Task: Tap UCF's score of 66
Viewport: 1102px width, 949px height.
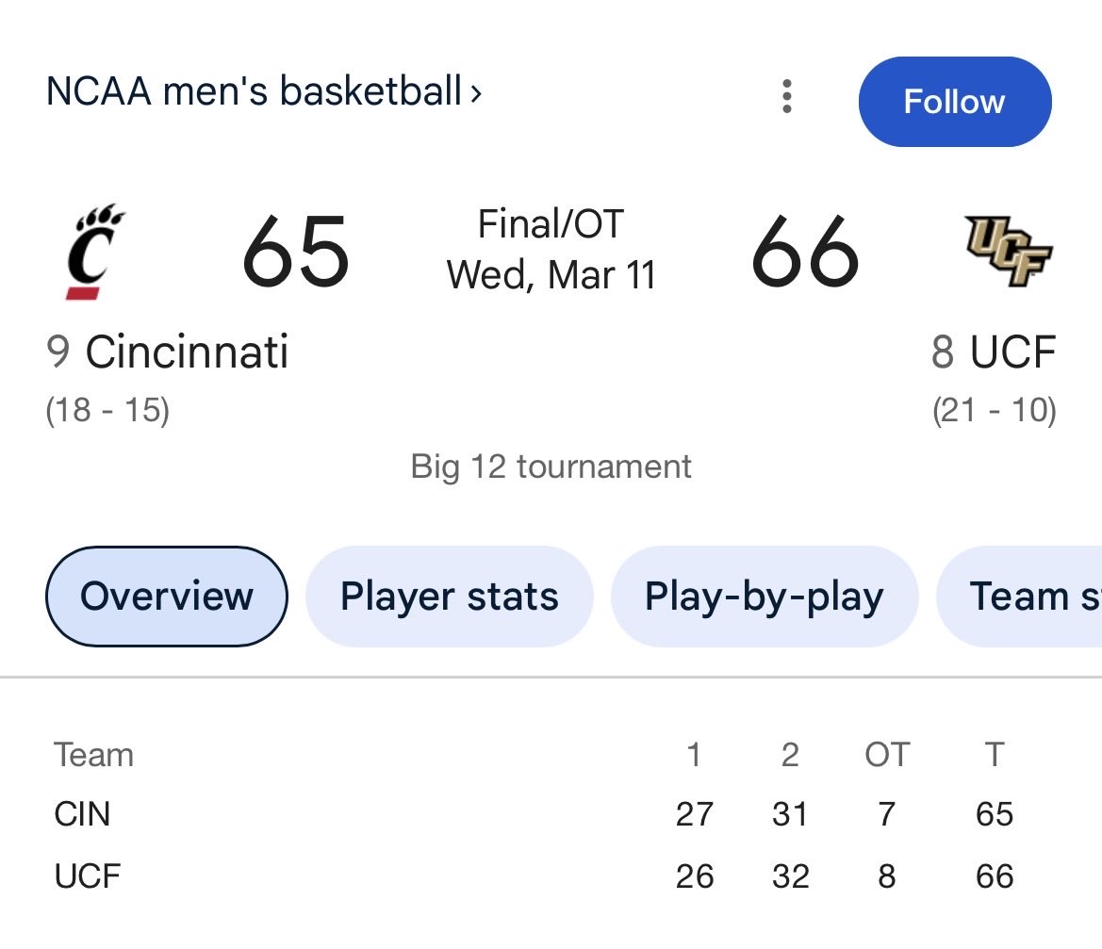Action: click(x=805, y=253)
